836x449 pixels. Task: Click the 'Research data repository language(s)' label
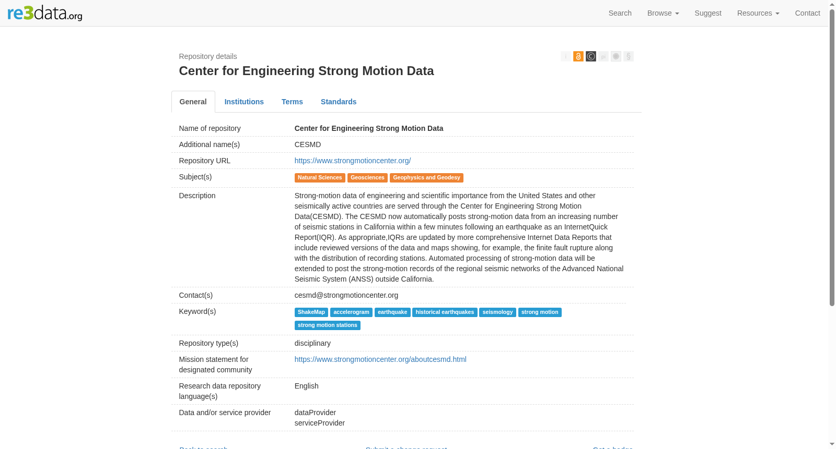pyautogui.click(x=220, y=391)
